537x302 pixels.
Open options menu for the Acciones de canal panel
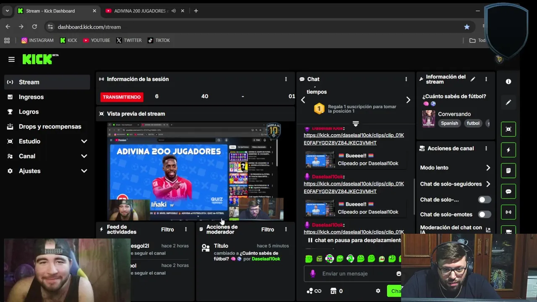[486, 148]
